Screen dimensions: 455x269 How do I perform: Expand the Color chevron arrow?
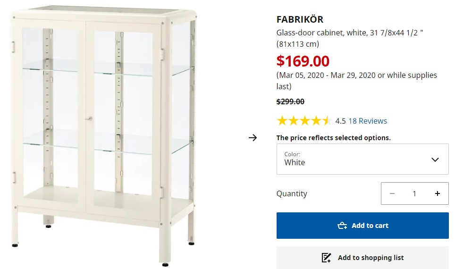pos(435,160)
